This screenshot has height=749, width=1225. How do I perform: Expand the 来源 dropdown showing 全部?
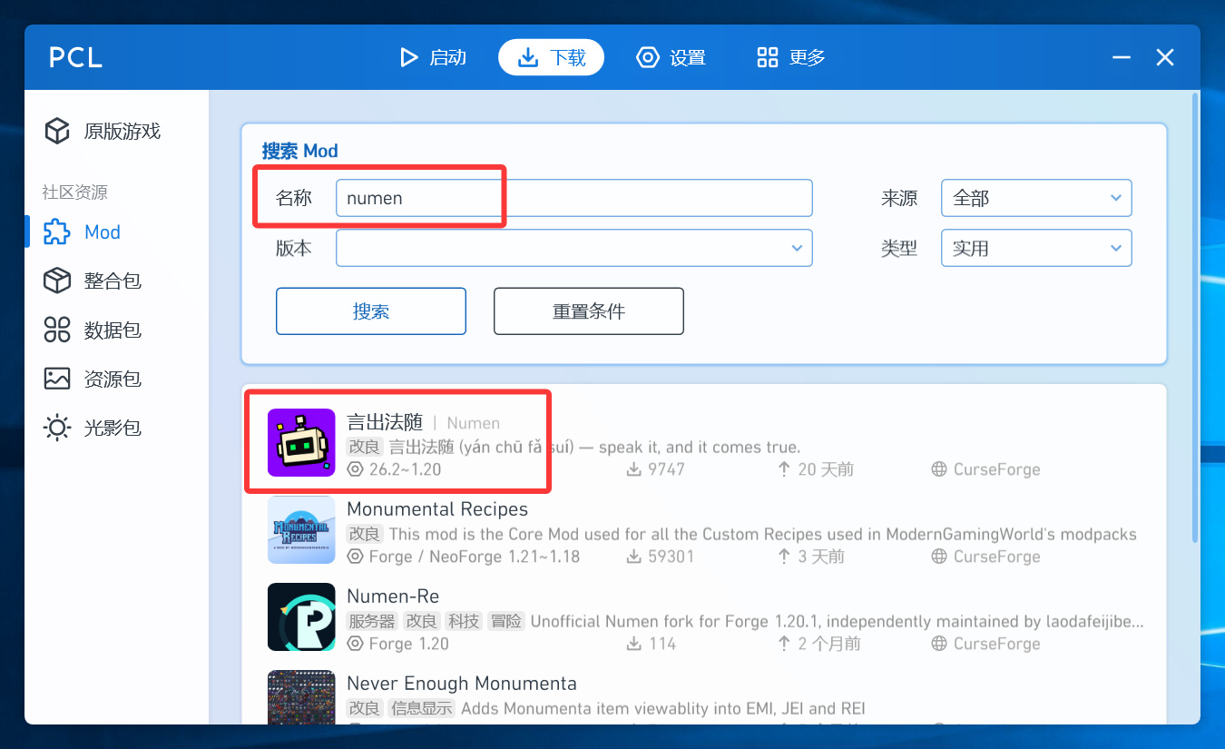point(1036,198)
